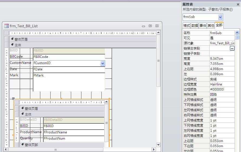Click main form vertical scroll up arrow

click(158, 32)
